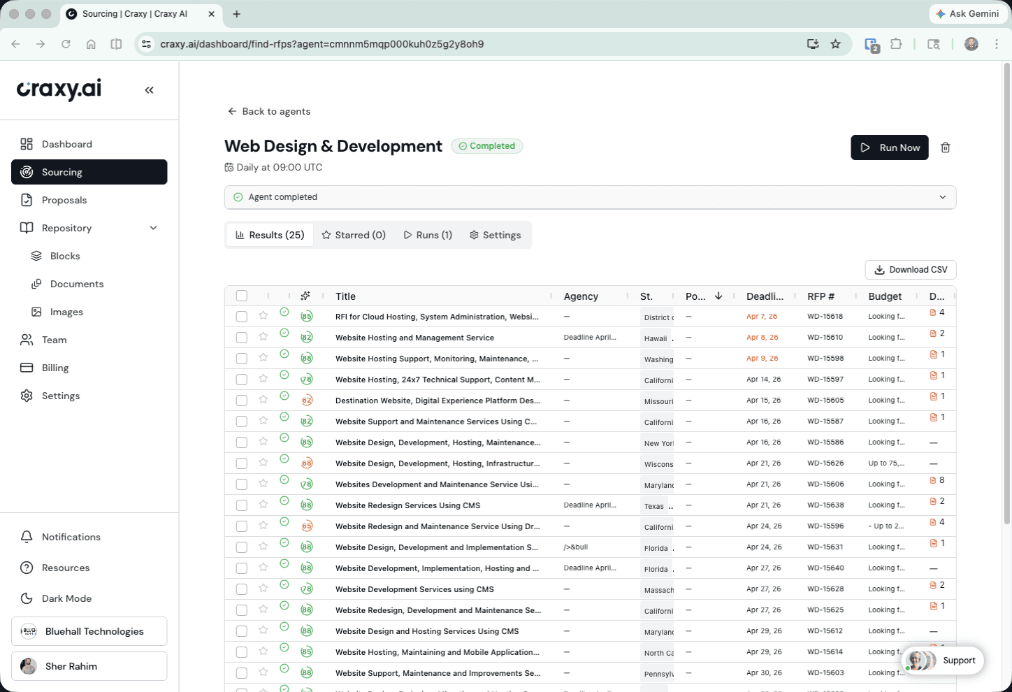Click Ask Gemini in the browser
The width and height of the screenshot is (1012, 692).
(967, 13)
